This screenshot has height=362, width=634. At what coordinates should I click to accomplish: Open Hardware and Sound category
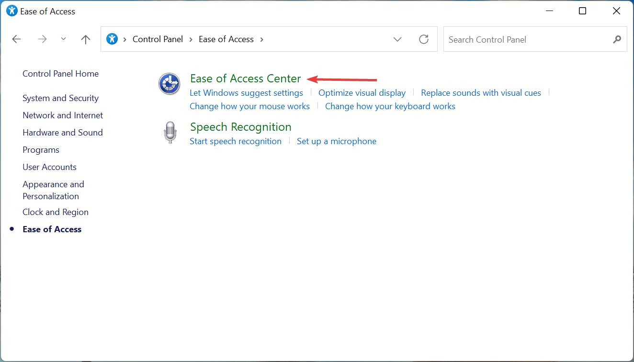click(63, 133)
